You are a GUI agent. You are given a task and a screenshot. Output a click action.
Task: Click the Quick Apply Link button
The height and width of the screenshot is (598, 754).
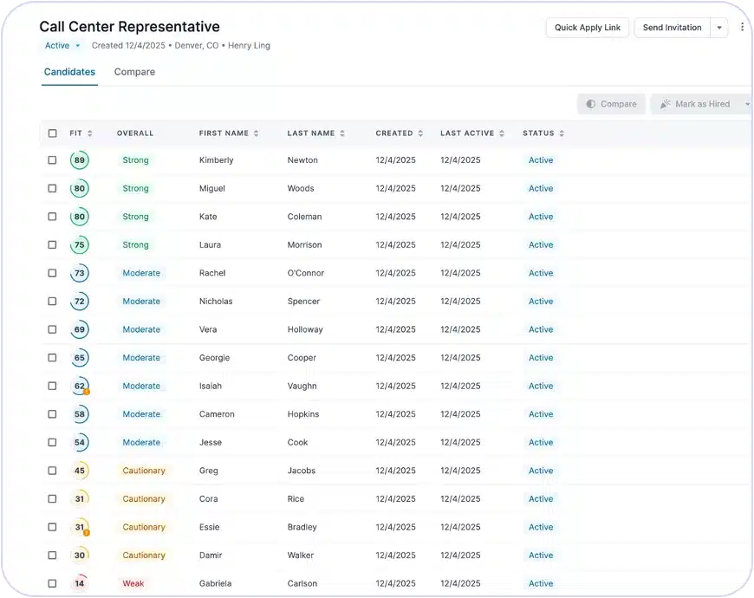click(x=587, y=28)
